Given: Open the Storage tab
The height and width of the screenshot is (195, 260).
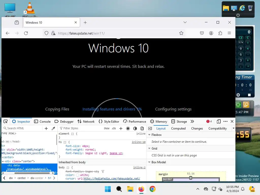Looking at the screenshot, I should click(x=179, y=122).
